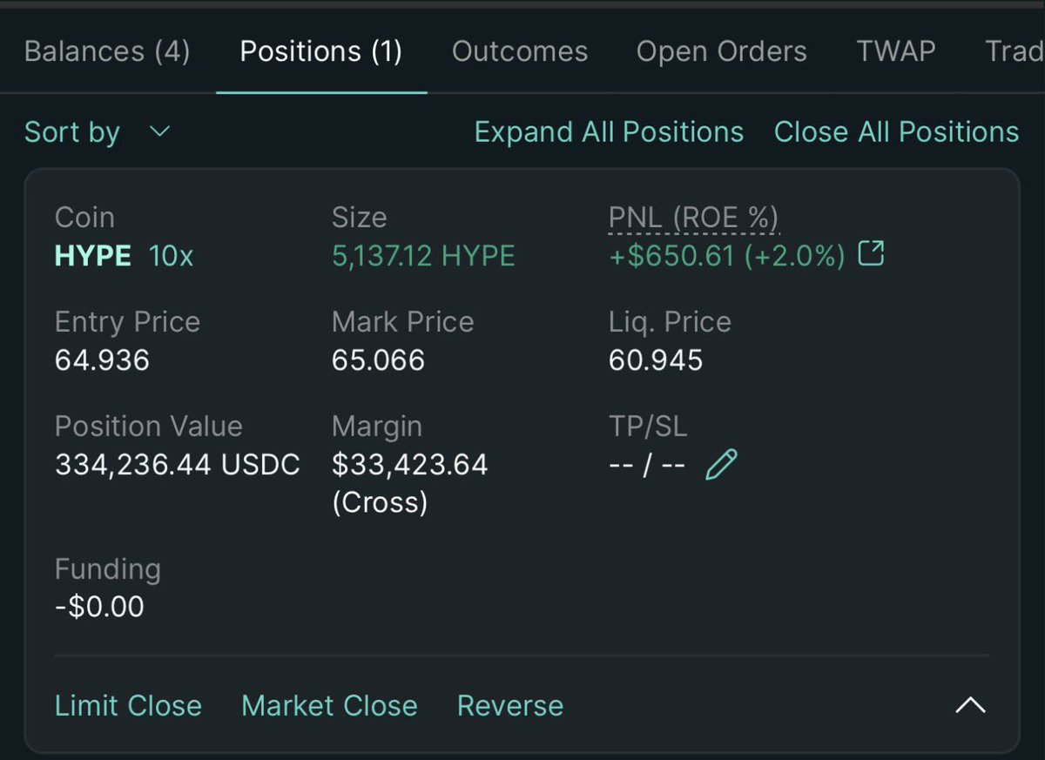
Task: Edit TP/SL with the pencil icon
Action: pyautogui.click(x=721, y=465)
